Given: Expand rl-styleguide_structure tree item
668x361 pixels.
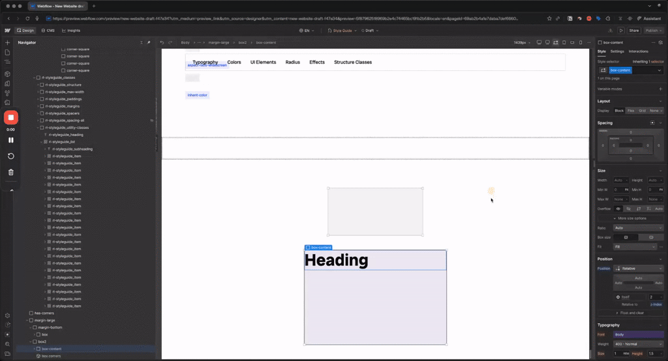Looking at the screenshot, I should (38, 85).
